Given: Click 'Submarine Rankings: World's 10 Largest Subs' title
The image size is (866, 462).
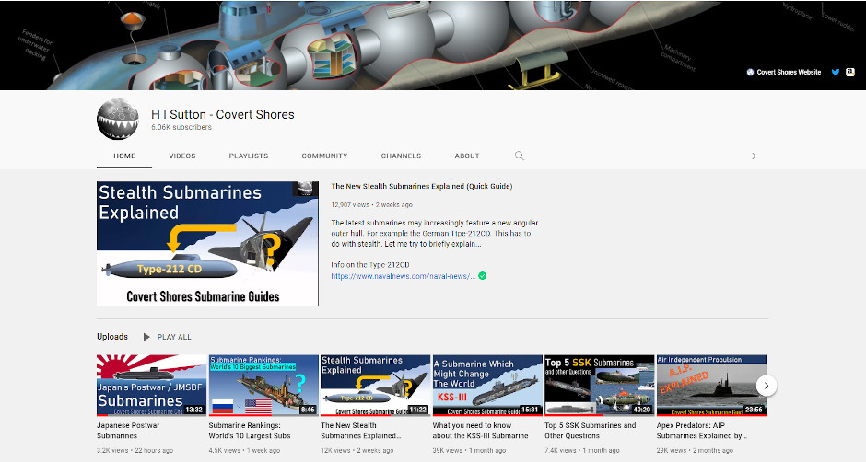Looking at the screenshot, I should point(250,431).
